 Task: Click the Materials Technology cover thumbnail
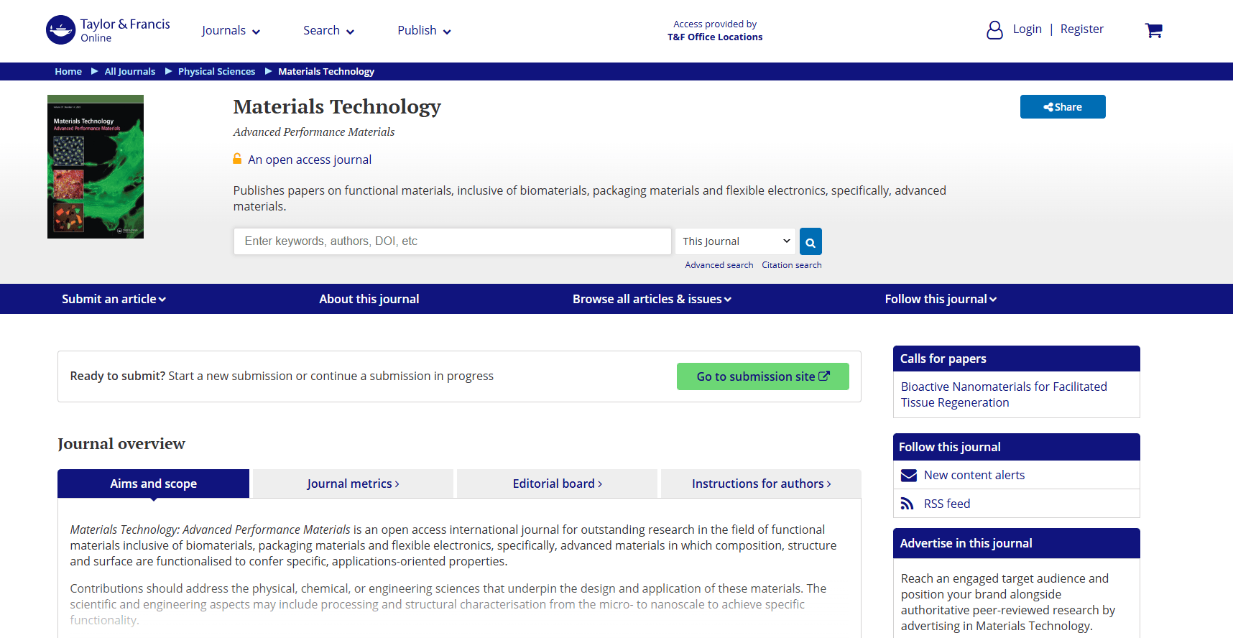tap(96, 167)
